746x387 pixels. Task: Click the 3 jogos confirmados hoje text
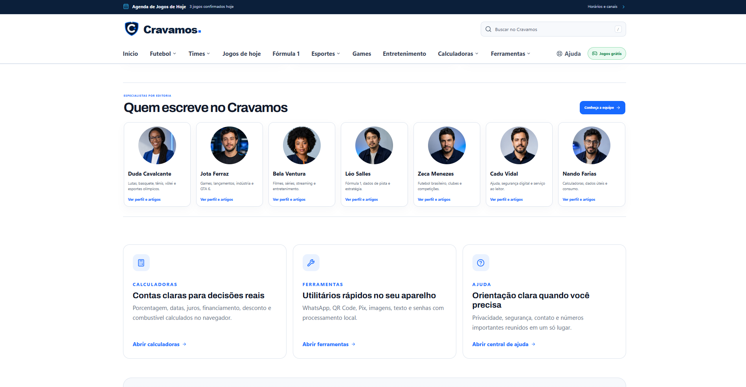211,7
